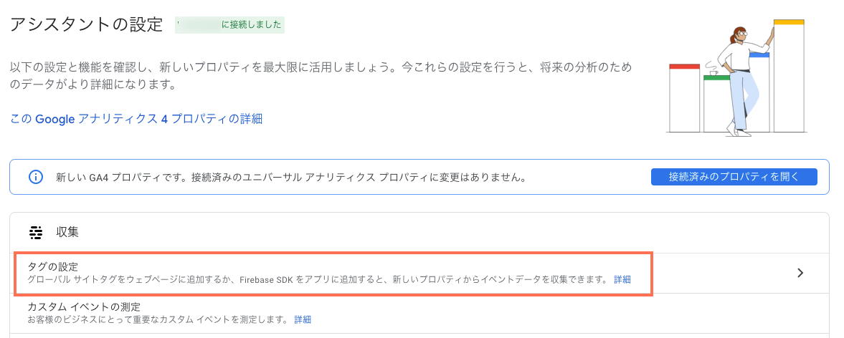
Task: Click the info circle icon in banner
Action: pos(36,177)
